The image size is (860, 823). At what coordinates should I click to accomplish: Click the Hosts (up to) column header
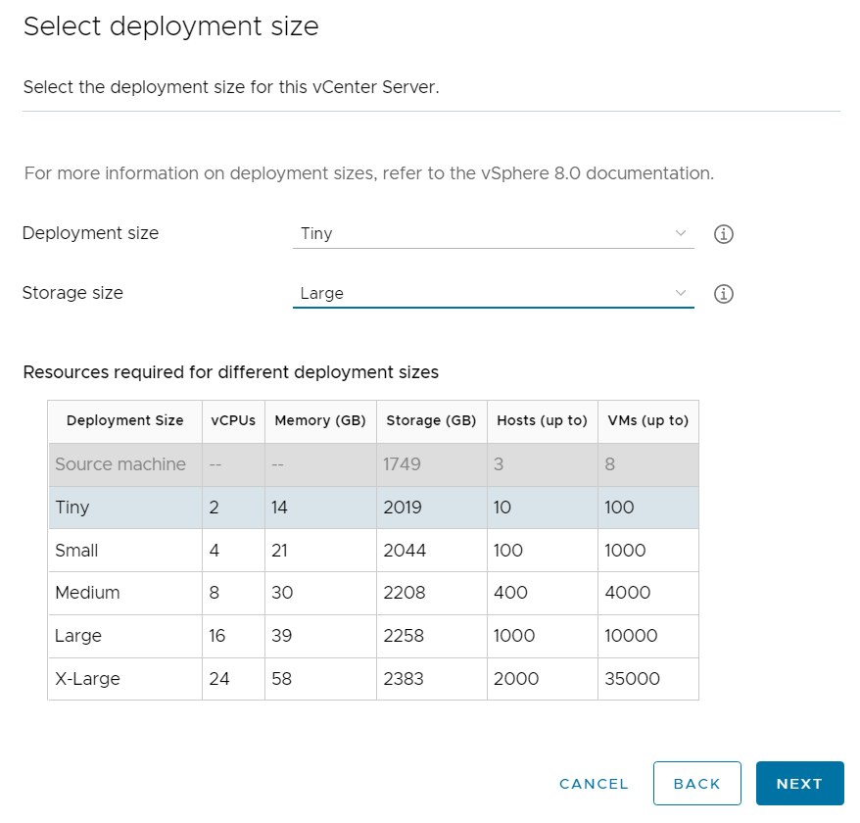click(542, 421)
